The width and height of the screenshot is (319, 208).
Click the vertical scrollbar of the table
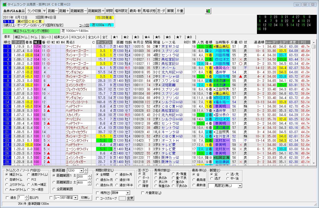tap(313, 100)
